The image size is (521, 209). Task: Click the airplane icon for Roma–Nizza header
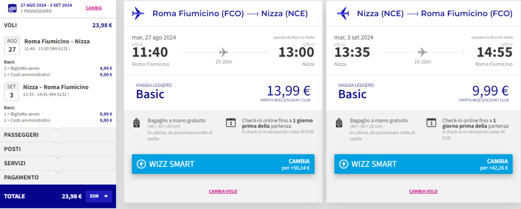138,14
